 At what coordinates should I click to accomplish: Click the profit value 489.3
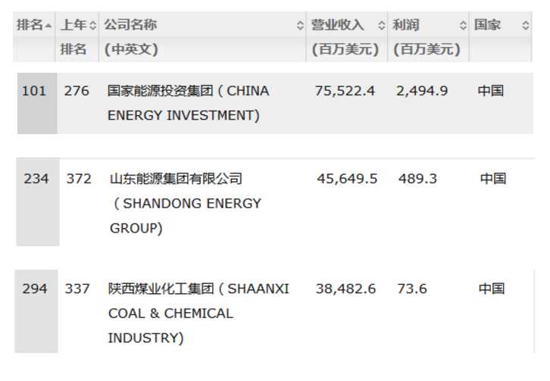coord(417,179)
